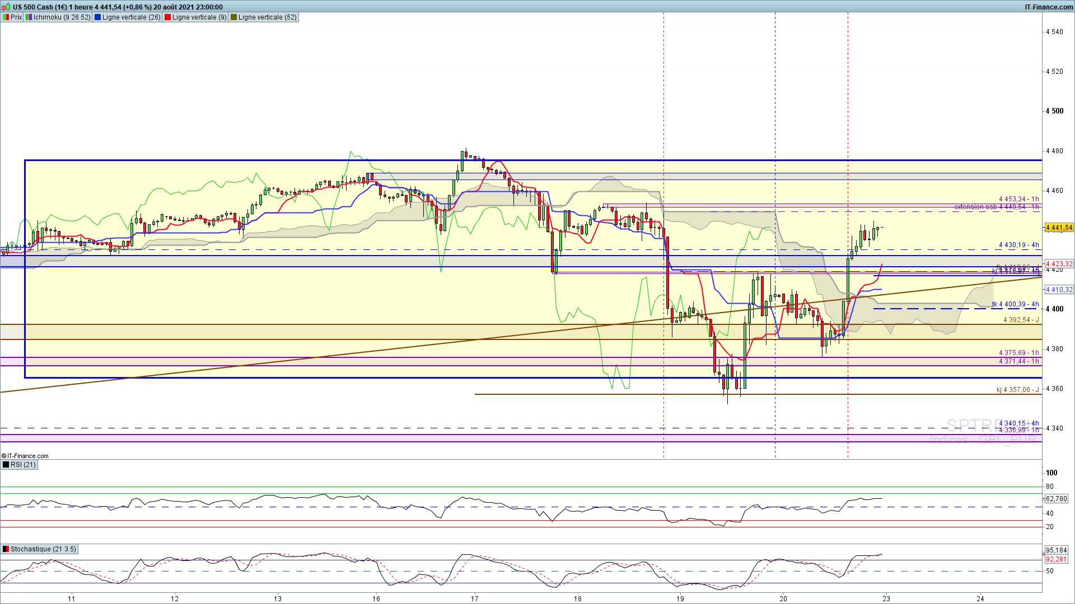Click the '4 392,54 - J' level label

[x=1021, y=320]
